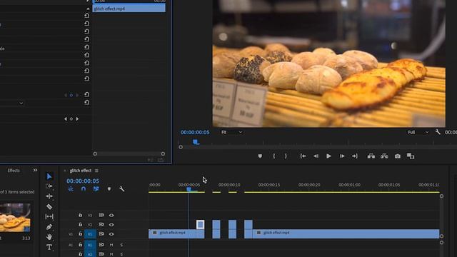This screenshot has height=257, width=457.
Task: Play the program monitor
Action: 328,156
